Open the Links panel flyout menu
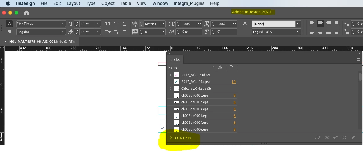 [x=359, y=60]
